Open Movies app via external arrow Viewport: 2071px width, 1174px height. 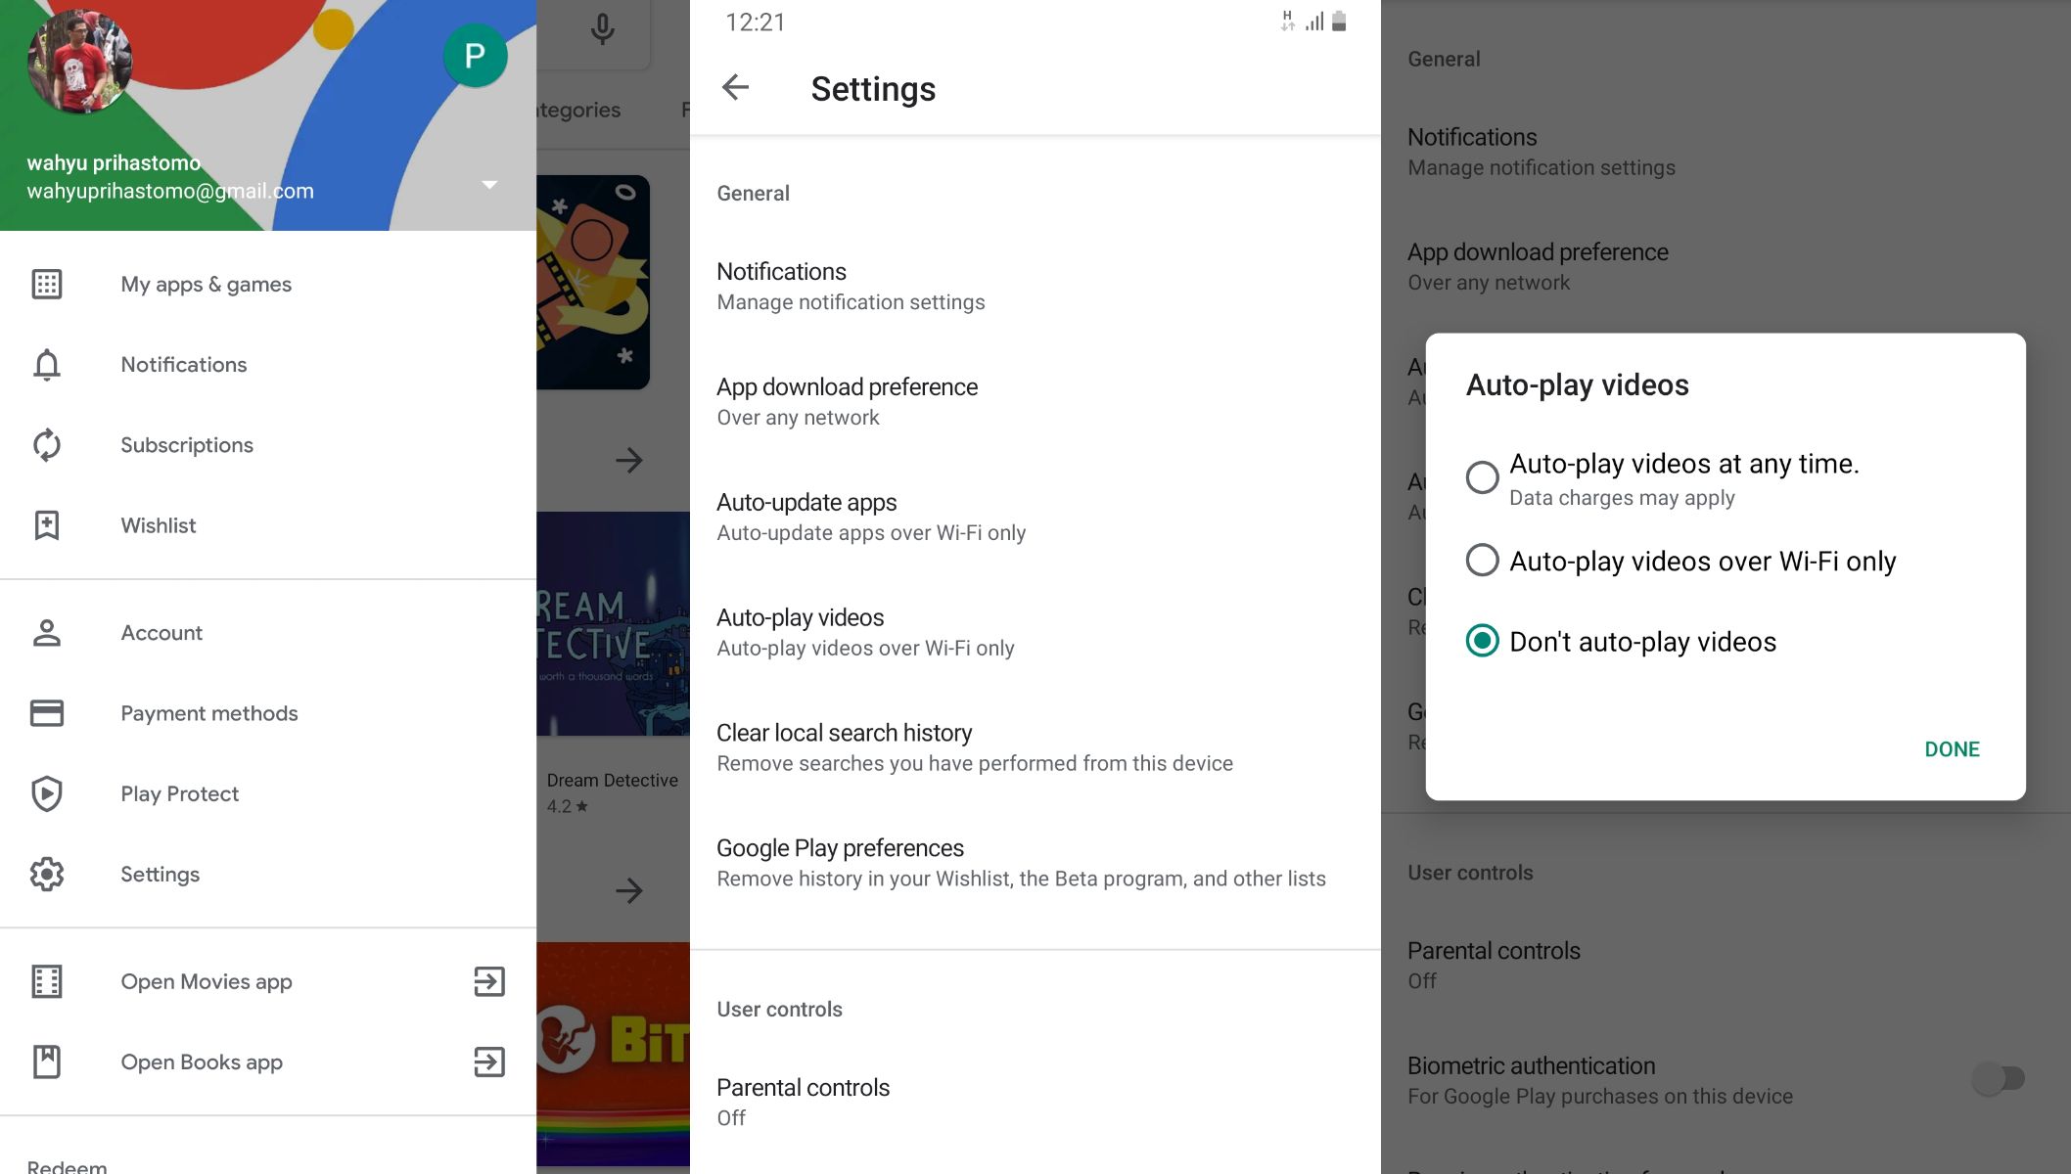click(x=488, y=981)
